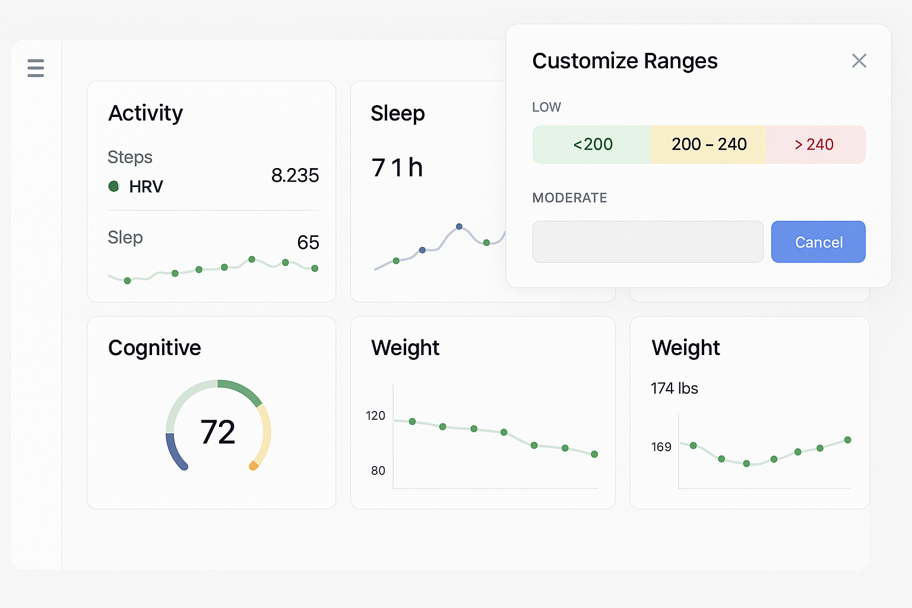This screenshot has height=608, width=912.
Task: Click the Steps value 8.235
Action: (294, 175)
